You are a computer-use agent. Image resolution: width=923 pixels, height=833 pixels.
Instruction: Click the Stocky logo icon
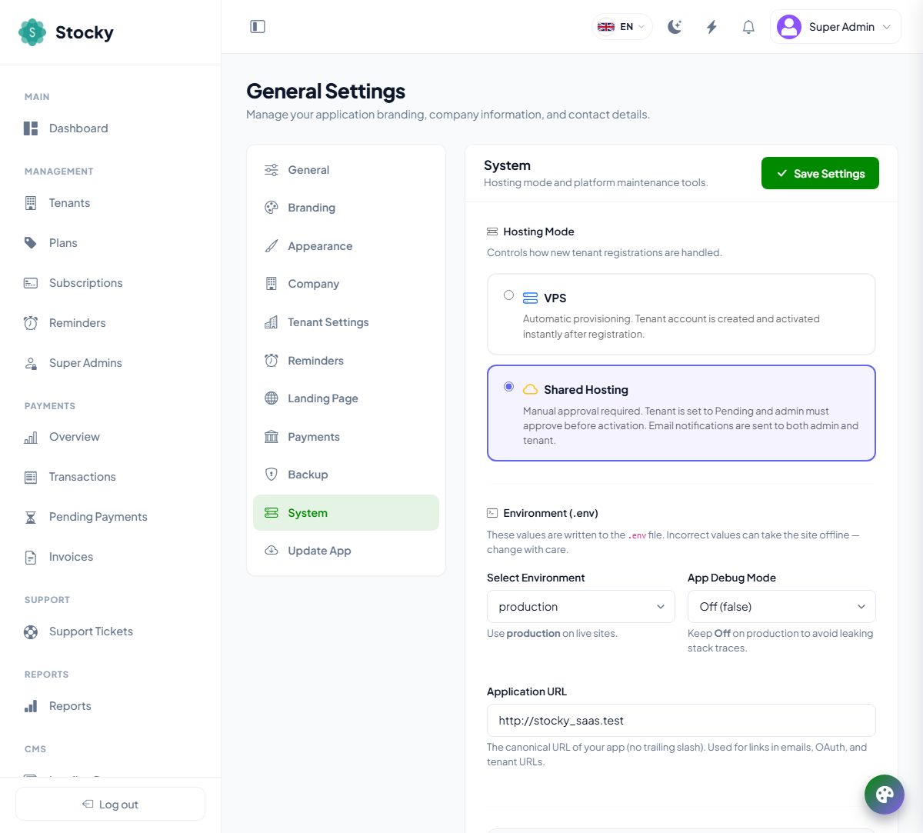point(32,32)
